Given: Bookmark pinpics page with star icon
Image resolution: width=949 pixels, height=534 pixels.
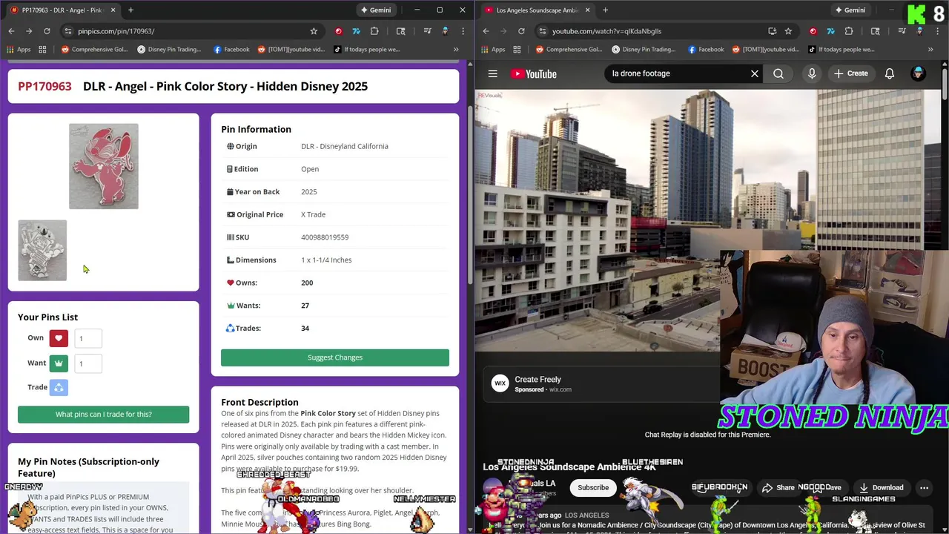Looking at the screenshot, I should pyautogui.click(x=314, y=31).
